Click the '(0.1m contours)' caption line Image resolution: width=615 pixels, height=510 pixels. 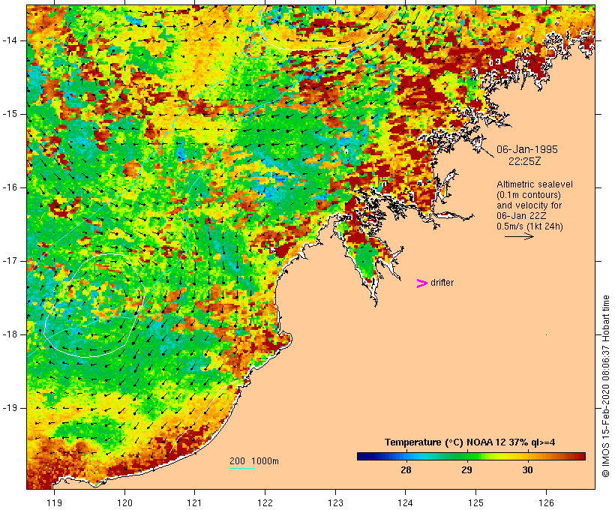tap(529, 195)
